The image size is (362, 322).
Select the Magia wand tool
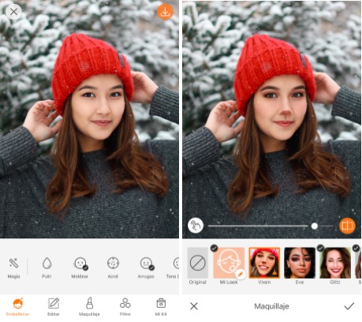click(13, 268)
